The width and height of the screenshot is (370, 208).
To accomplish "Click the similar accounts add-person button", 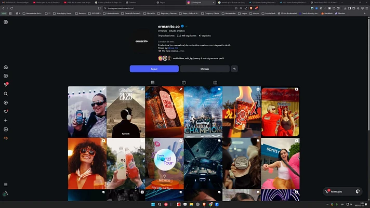I will [234, 69].
